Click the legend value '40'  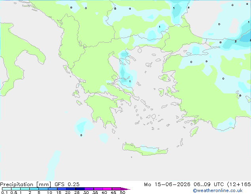104,192
